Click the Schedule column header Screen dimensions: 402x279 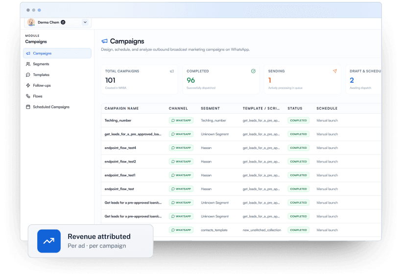tap(327, 109)
